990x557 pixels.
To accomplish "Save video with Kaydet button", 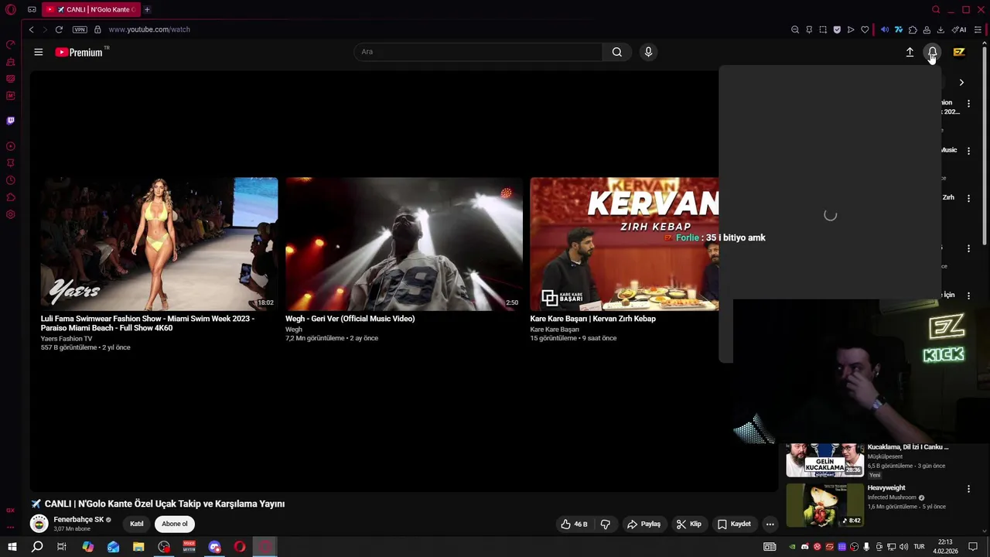I will pyautogui.click(x=734, y=524).
